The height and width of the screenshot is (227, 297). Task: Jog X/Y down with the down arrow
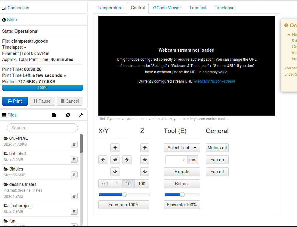pyautogui.click(x=115, y=172)
